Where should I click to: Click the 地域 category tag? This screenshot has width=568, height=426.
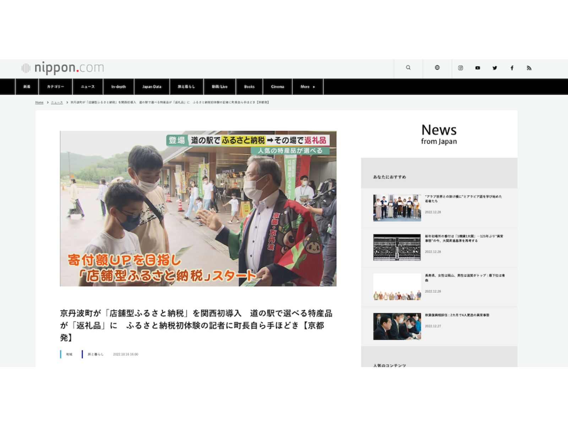(x=69, y=354)
